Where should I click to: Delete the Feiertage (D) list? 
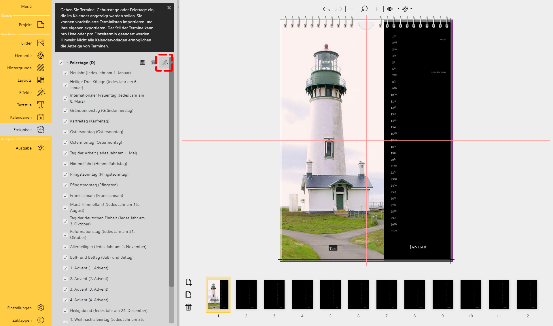point(153,62)
